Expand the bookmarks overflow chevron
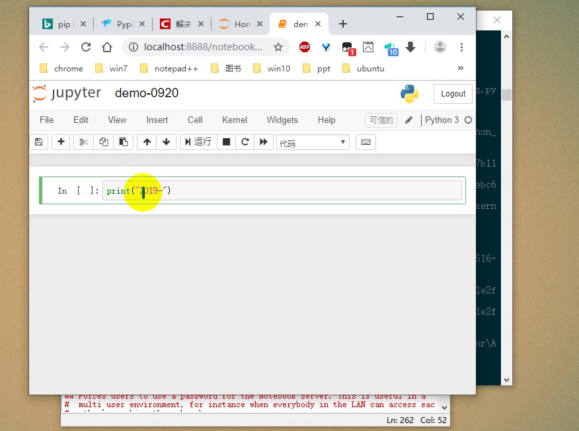This screenshot has width=579, height=431. tap(461, 68)
